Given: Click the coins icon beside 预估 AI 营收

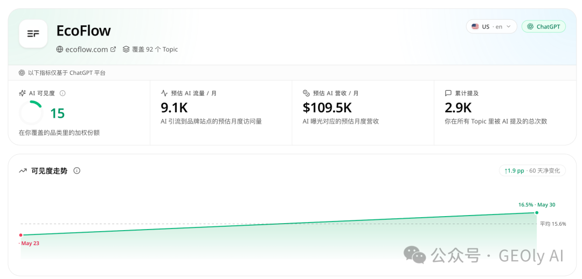Looking at the screenshot, I should (x=306, y=93).
